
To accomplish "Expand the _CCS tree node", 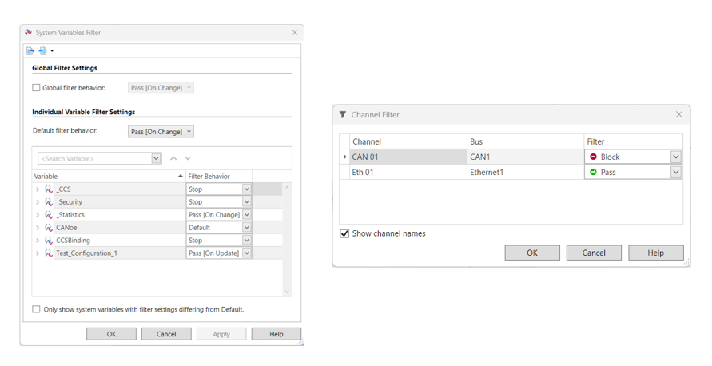I will (38, 189).
